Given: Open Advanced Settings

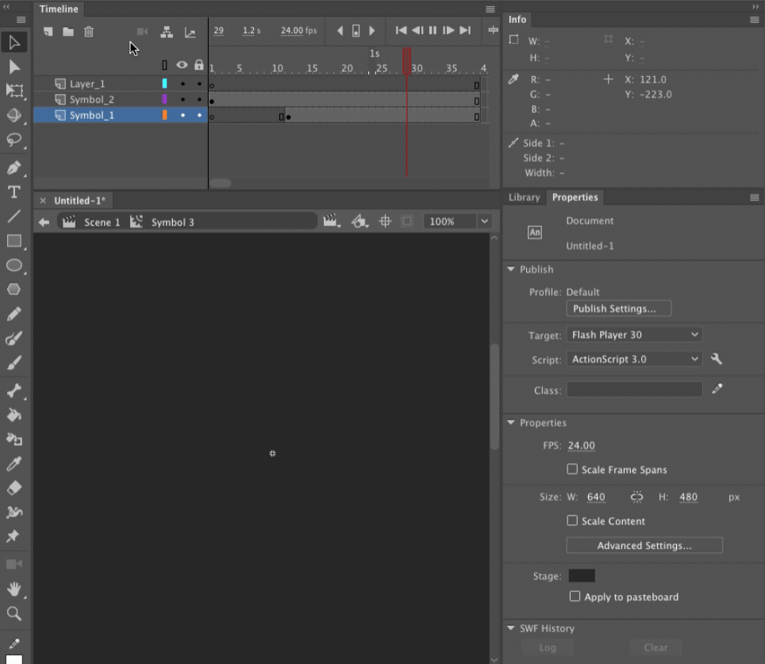Looking at the screenshot, I should [644, 545].
